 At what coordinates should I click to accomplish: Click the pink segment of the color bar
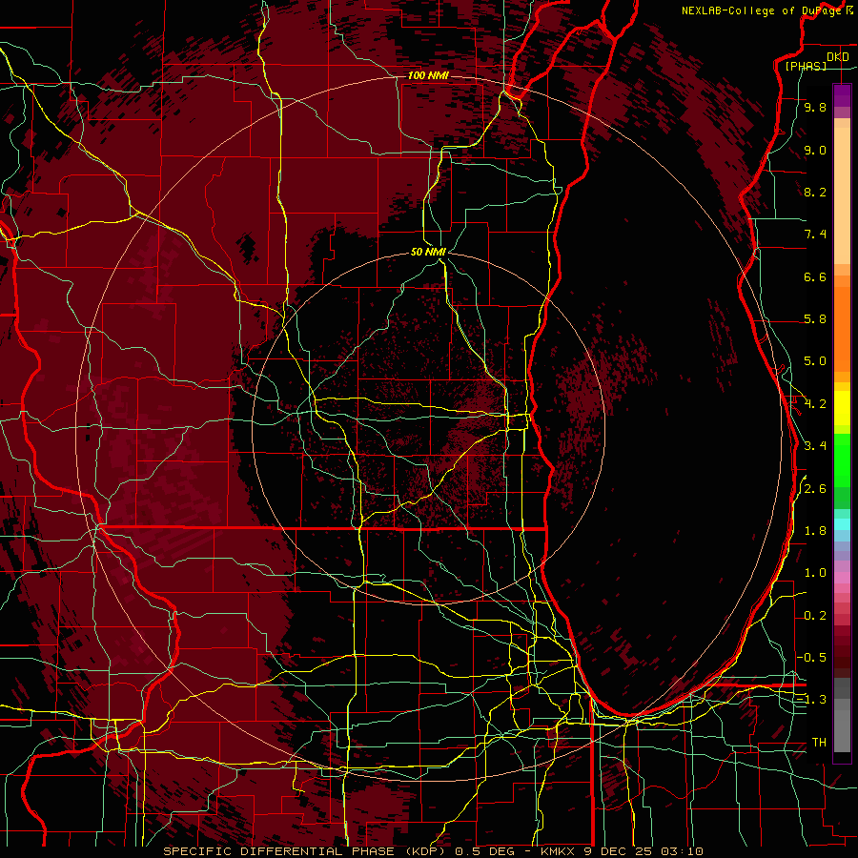pyautogui.click(x=842, y=578)
